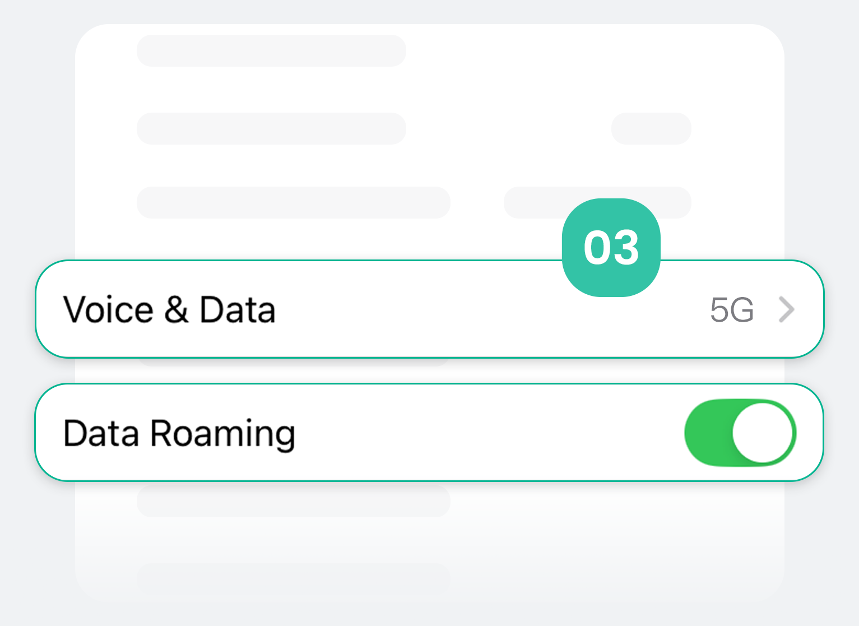Click the green track of the Data Roaming switch
859x626 pixels.
coord(707,433)
